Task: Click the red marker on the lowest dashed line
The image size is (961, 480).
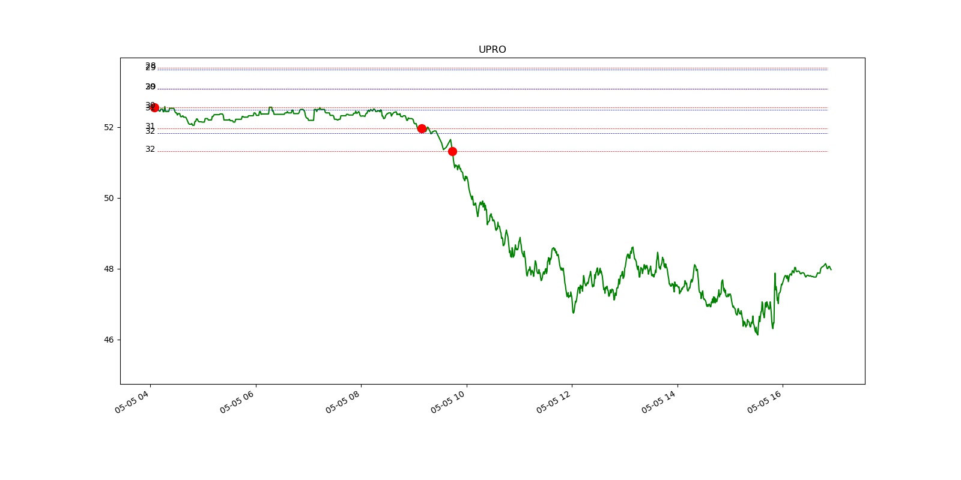Action: click(x=452, y=151)
